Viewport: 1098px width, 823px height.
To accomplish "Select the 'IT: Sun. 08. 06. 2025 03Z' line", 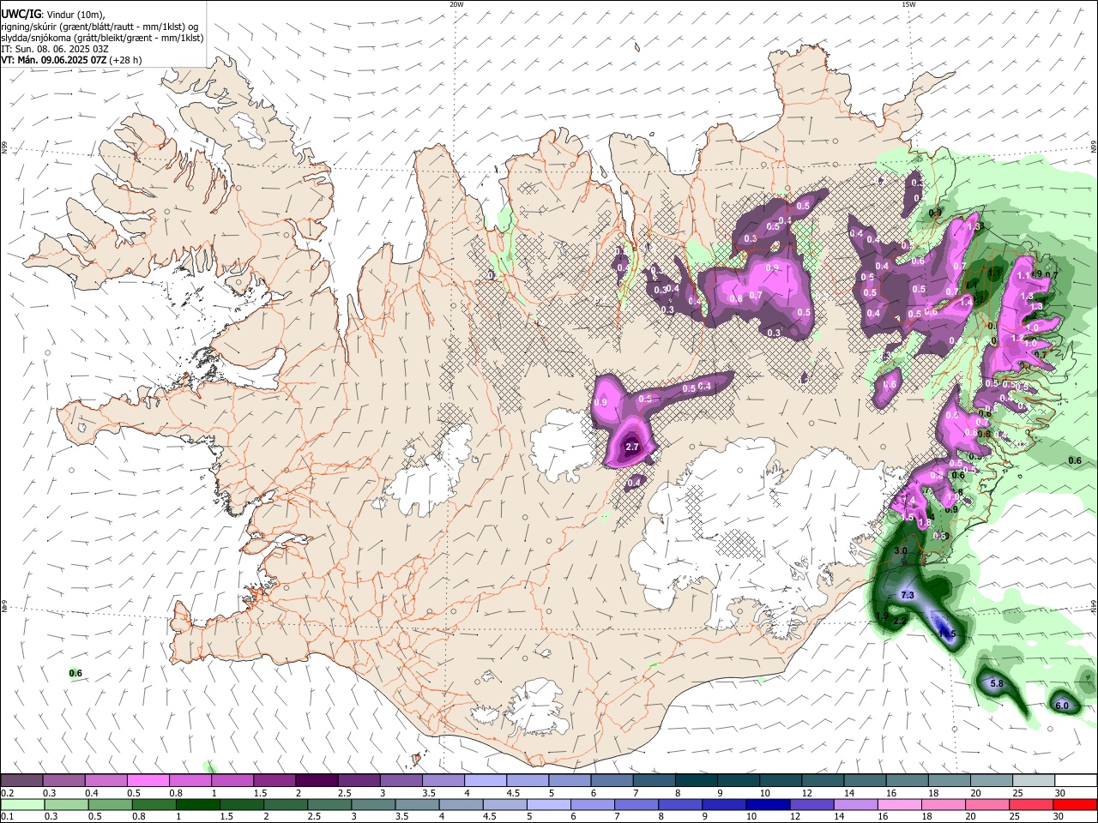I will pyautogui.click(x=55, y=49).
